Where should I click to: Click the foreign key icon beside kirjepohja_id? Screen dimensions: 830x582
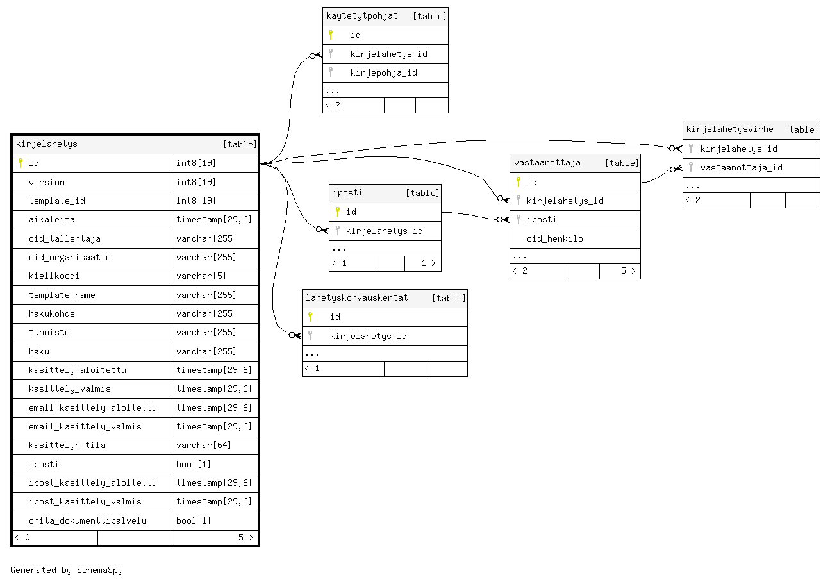pyautogui.click(x=331, y=72)
